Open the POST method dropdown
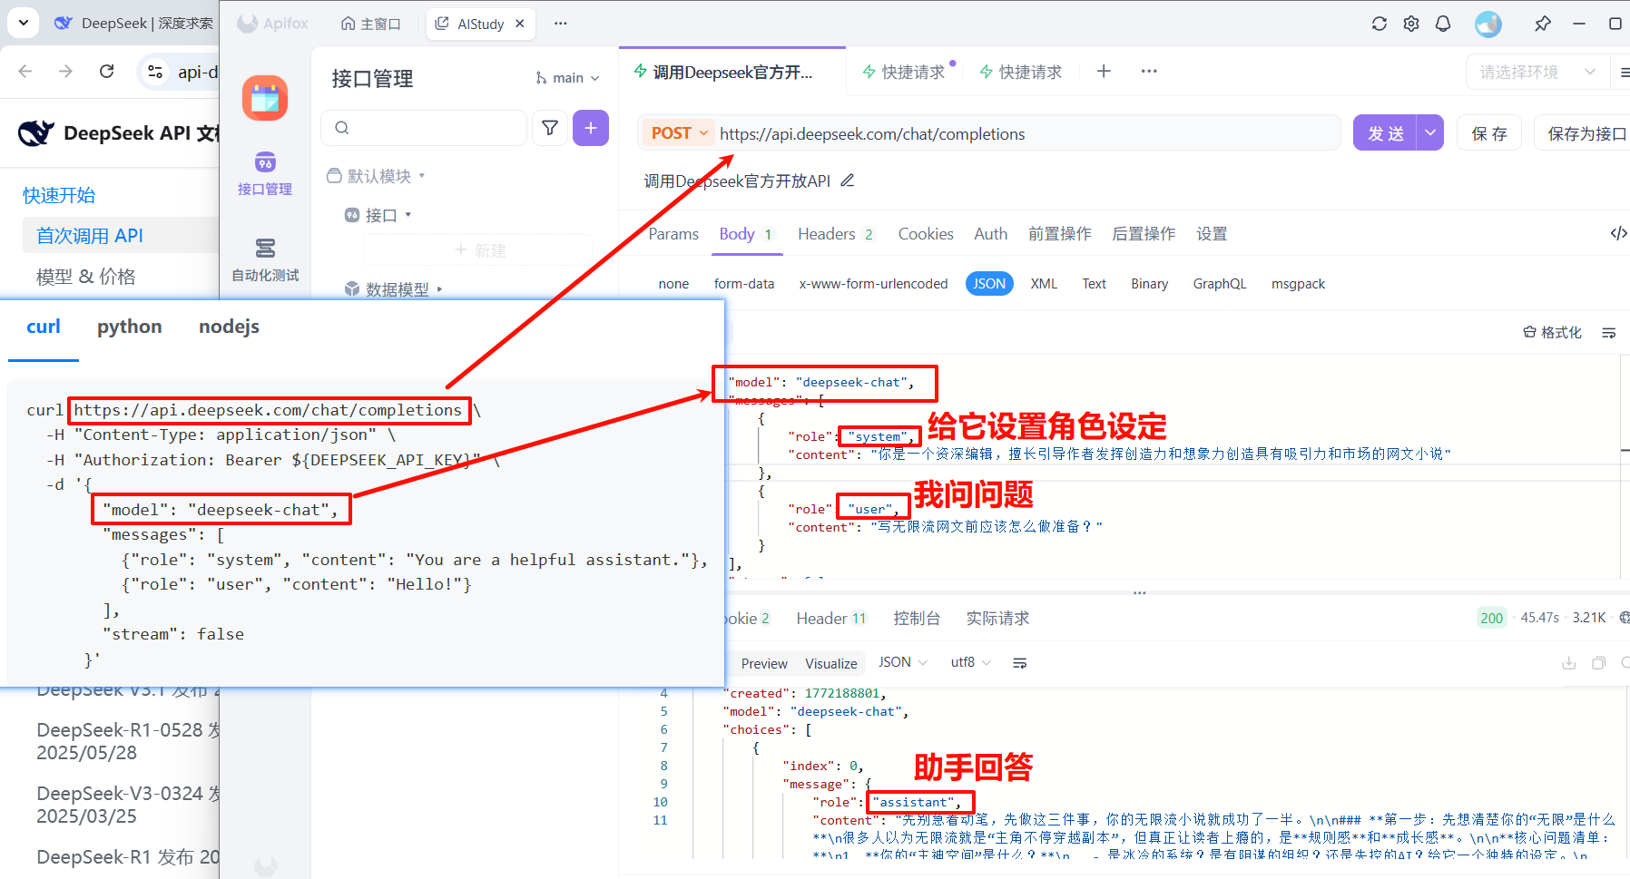Viewport: 1630px width, 879px height. tap(679, 133)
